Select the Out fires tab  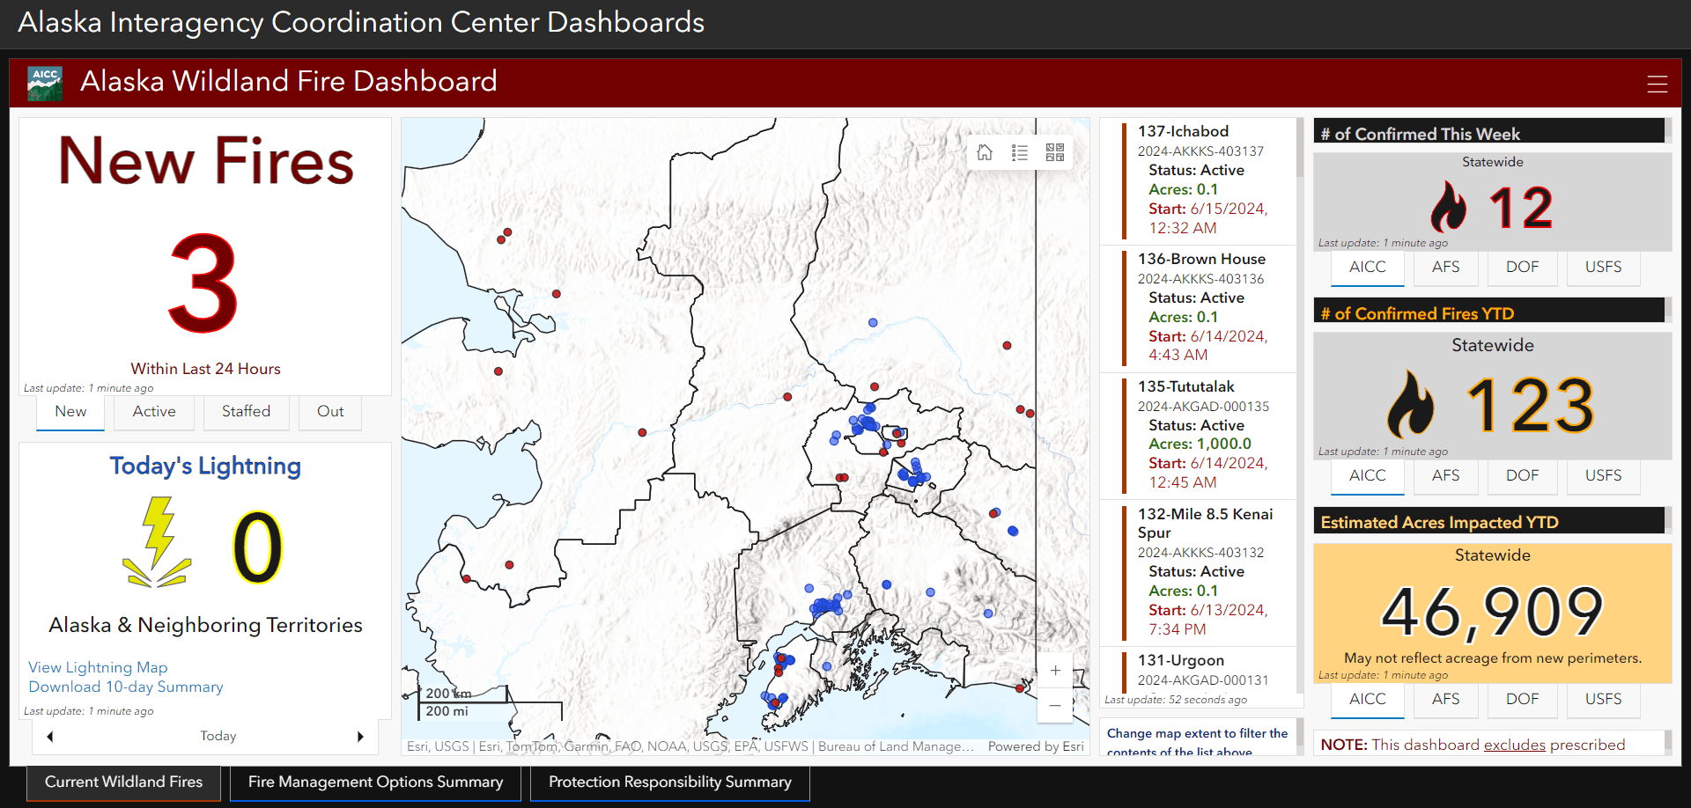(330, 412)
